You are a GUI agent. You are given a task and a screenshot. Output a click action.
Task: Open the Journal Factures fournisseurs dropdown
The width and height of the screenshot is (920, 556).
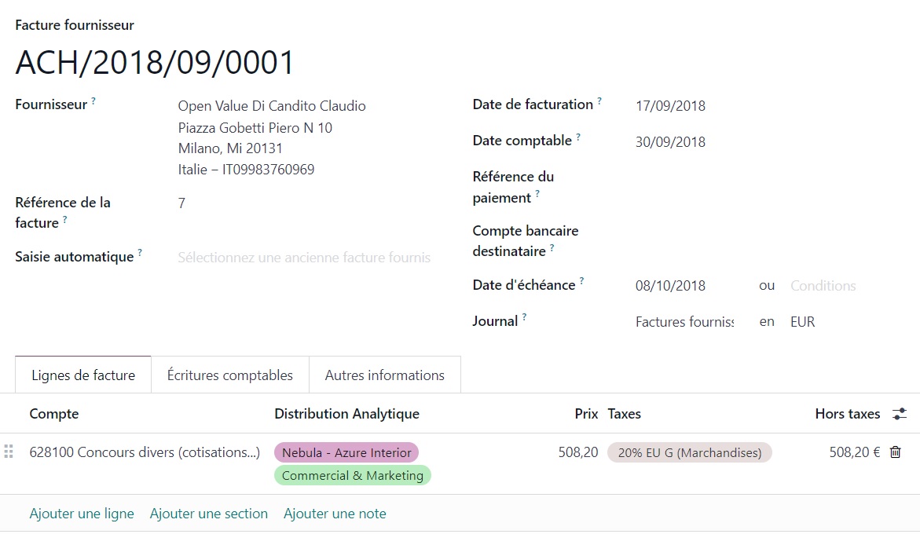[684, 322]
